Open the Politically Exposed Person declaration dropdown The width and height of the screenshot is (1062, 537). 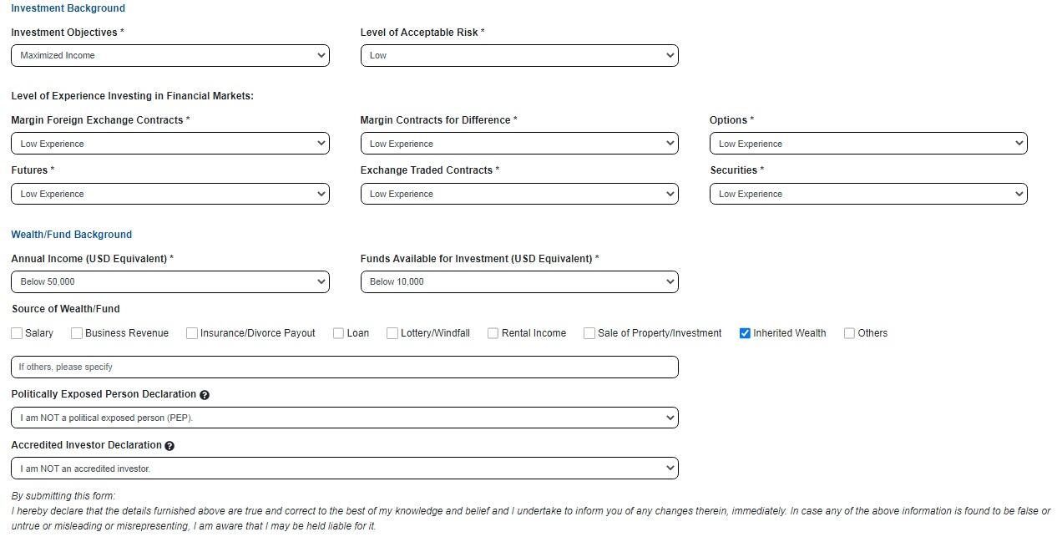[x=345, y=418]
